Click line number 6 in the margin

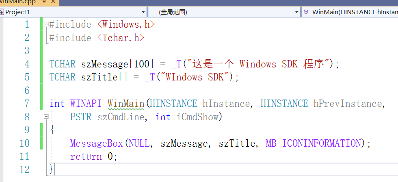27,90
